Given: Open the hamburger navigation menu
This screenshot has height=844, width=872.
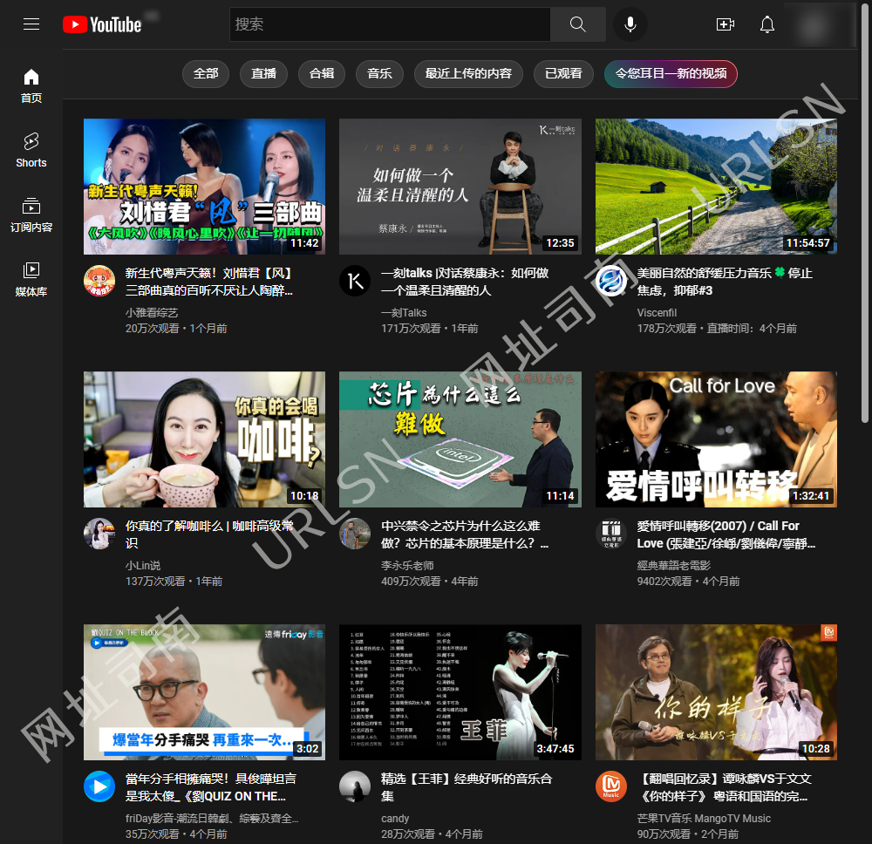Looking at the screenshot, I should coord(31,24).
